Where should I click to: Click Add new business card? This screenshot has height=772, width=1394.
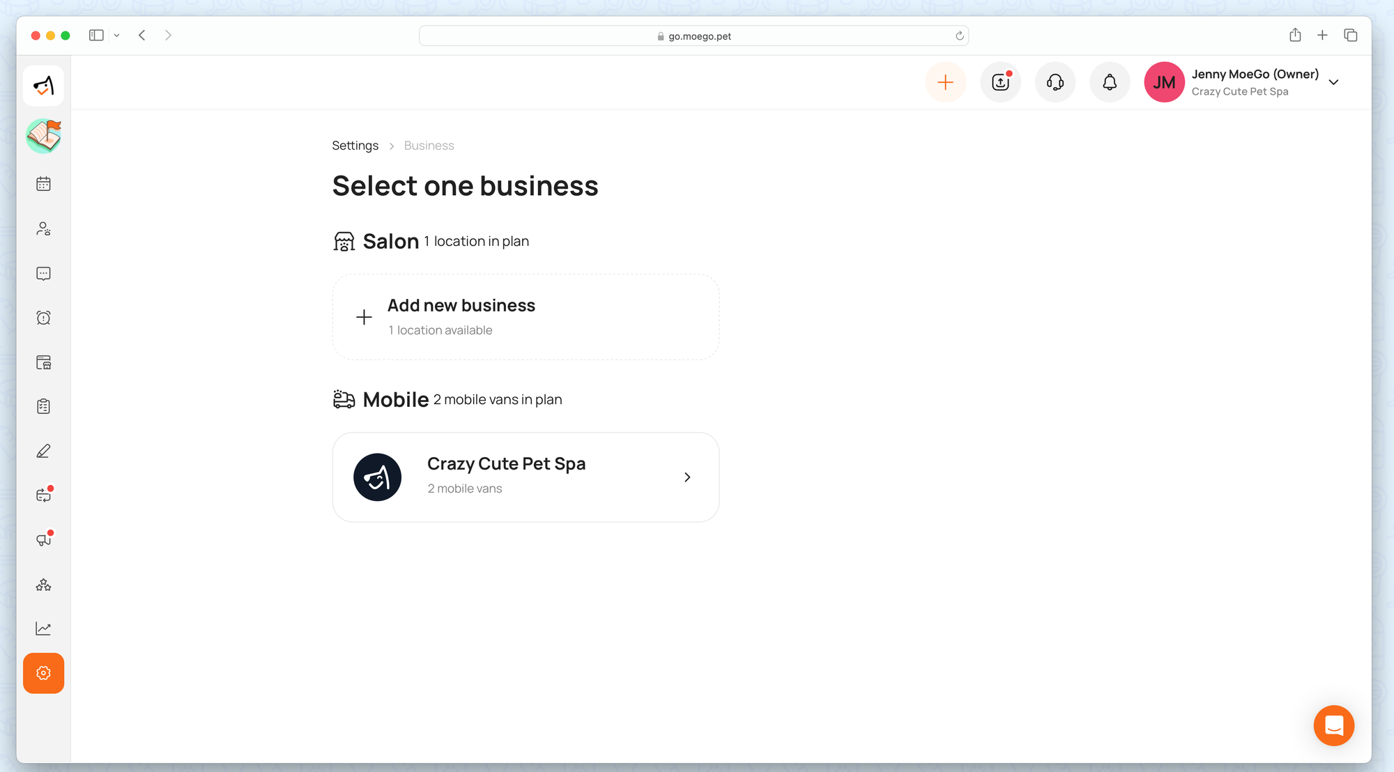[x=526, y=317]
